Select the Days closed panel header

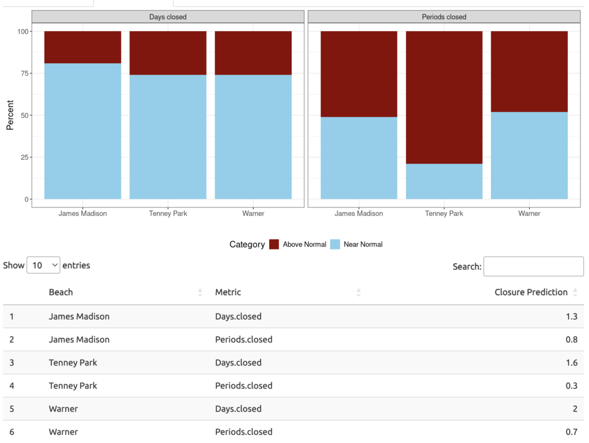click(x=167, y=17)
